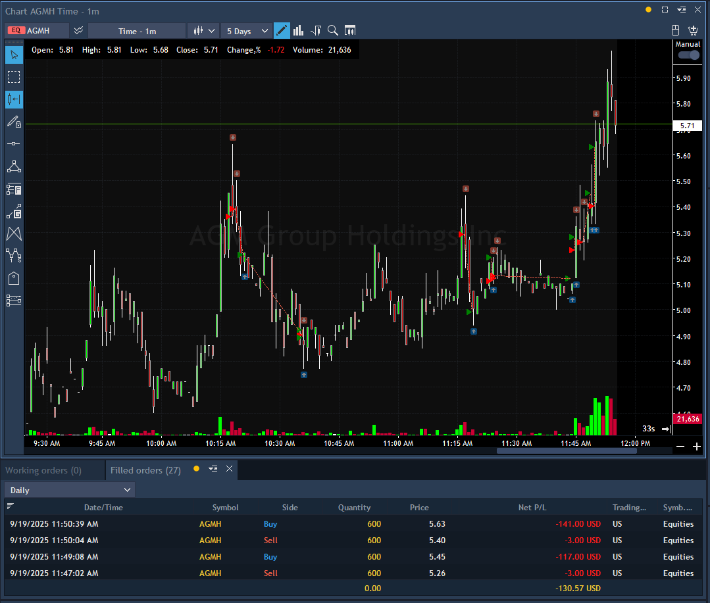The height and width of the screenshot is (603, 710).
Task: Click Filled orders panel menu icon
Action: [x=213, y=469]
